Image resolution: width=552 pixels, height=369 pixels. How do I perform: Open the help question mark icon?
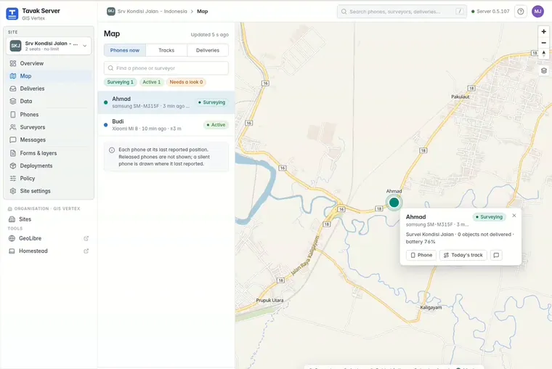tap(520, 12)
